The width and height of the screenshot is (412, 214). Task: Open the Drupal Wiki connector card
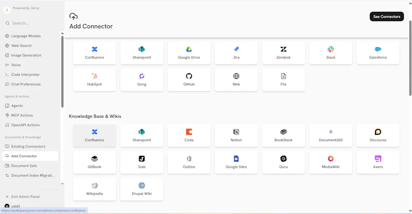[x=142, y=189]
